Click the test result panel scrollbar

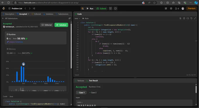[196, 89]
